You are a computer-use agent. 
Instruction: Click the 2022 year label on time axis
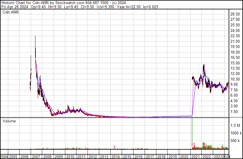click(207, 157)
